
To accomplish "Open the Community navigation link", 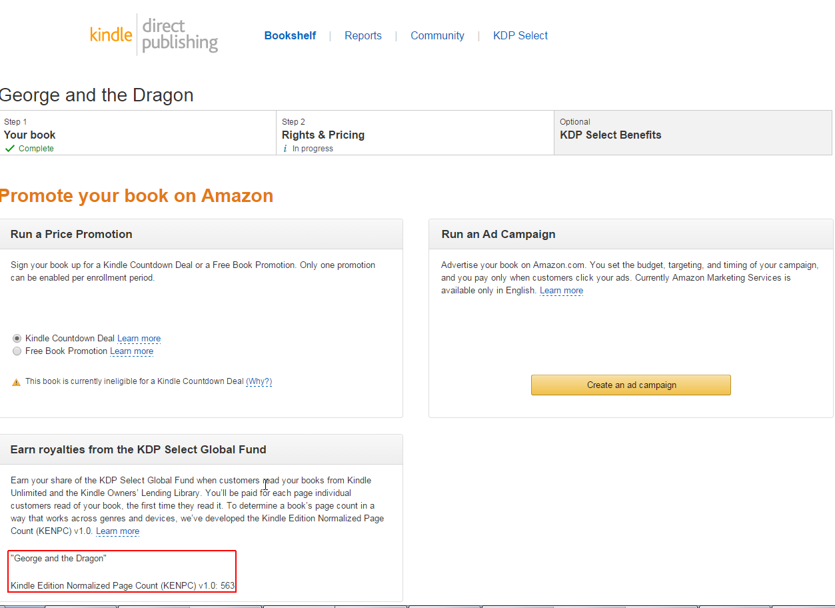I will coord(437,36).
